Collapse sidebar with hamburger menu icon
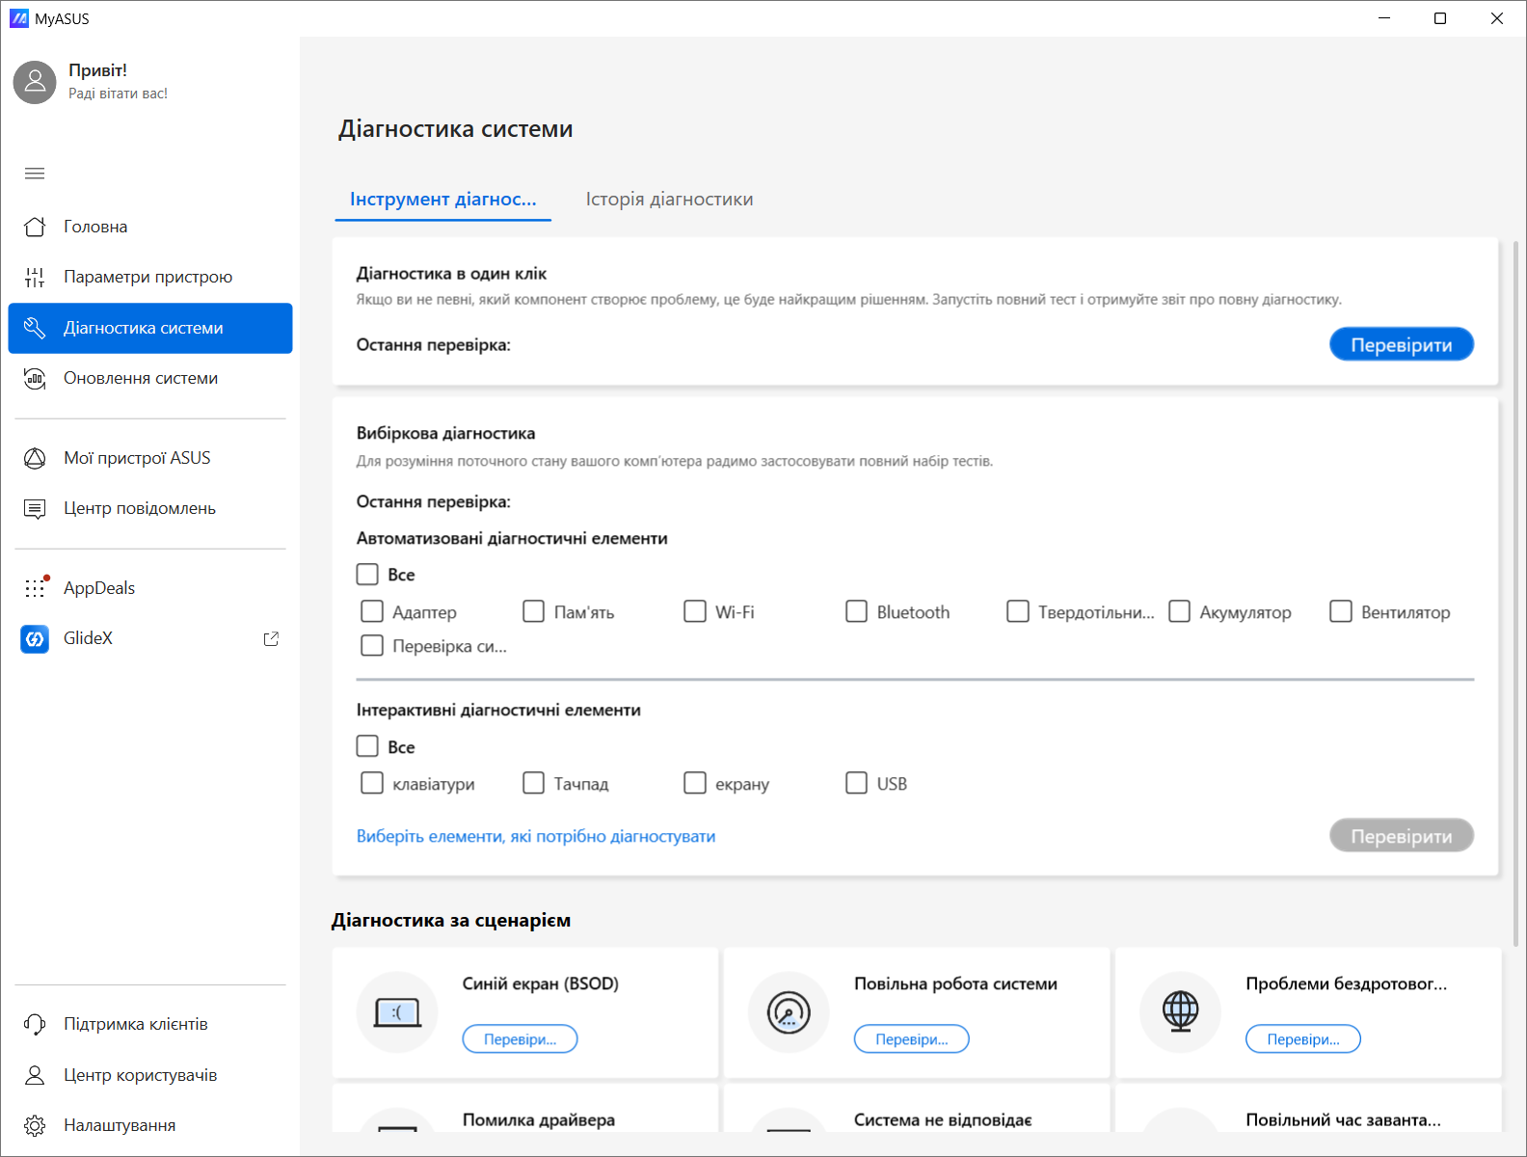This screenshot has height=1157, width=1527. (35, 174)
